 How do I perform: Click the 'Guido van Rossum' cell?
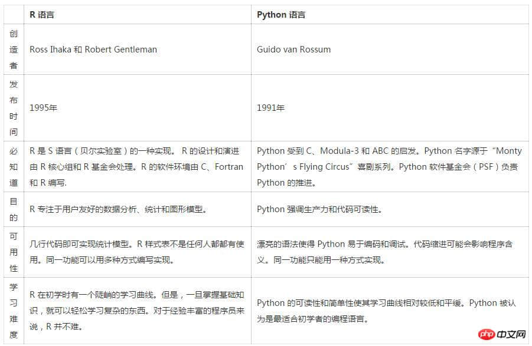pyautogui.click(x=294, y=50)
